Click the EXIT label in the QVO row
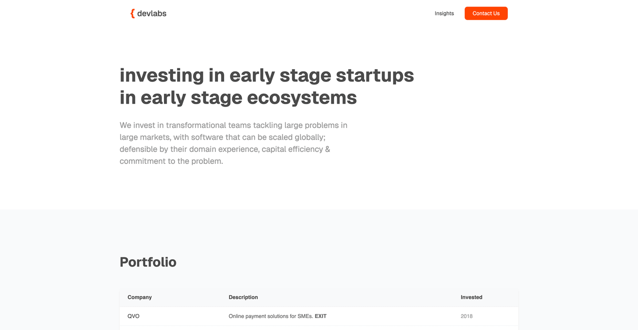The width and height of the screenshot is (638, 330). coord(321,316)
